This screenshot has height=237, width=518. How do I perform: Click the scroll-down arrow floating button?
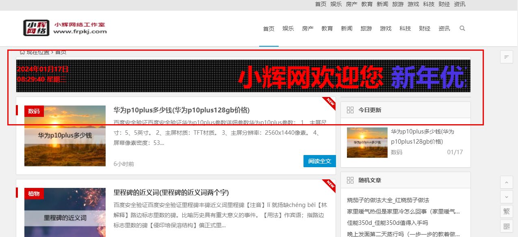click(506, 197)
